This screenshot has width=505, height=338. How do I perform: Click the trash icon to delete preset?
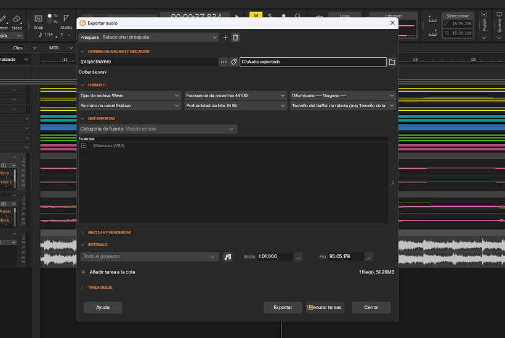(x=235, y=38)
